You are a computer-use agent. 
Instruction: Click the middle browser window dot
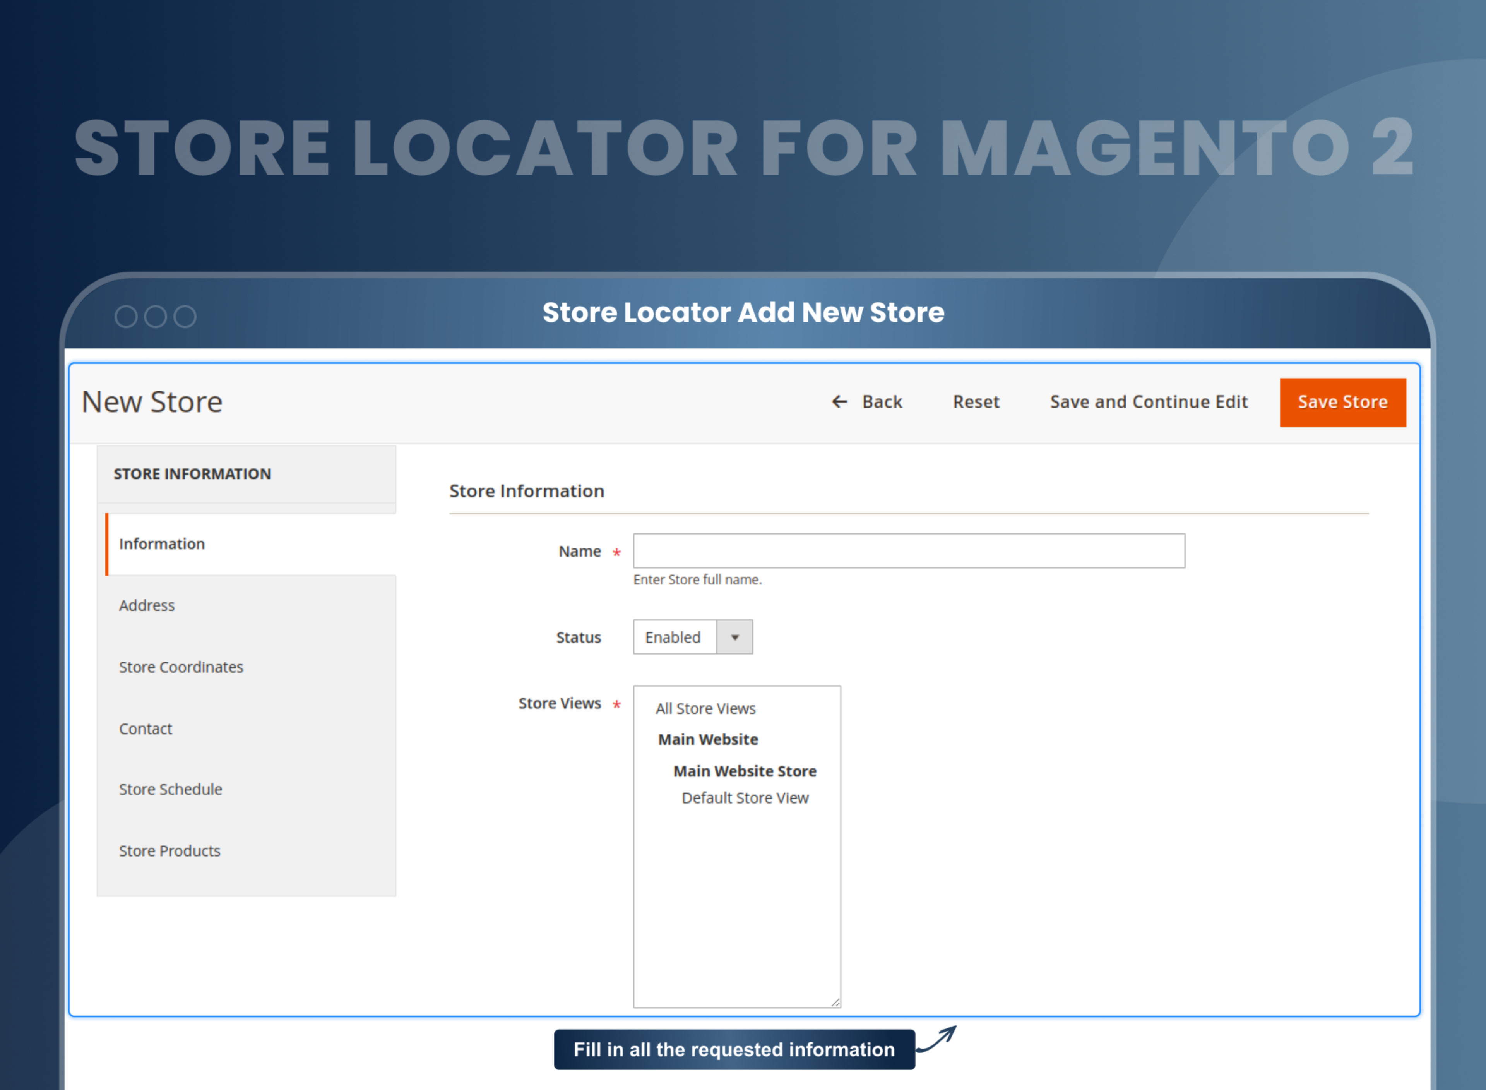(x=154, y=316)
